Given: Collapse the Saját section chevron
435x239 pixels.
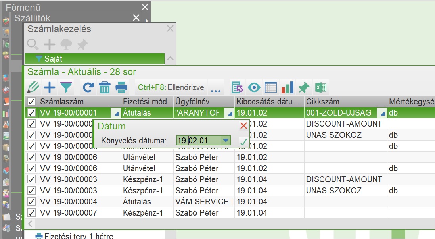Looking at the screenshot, I should (x=171, y=59).
